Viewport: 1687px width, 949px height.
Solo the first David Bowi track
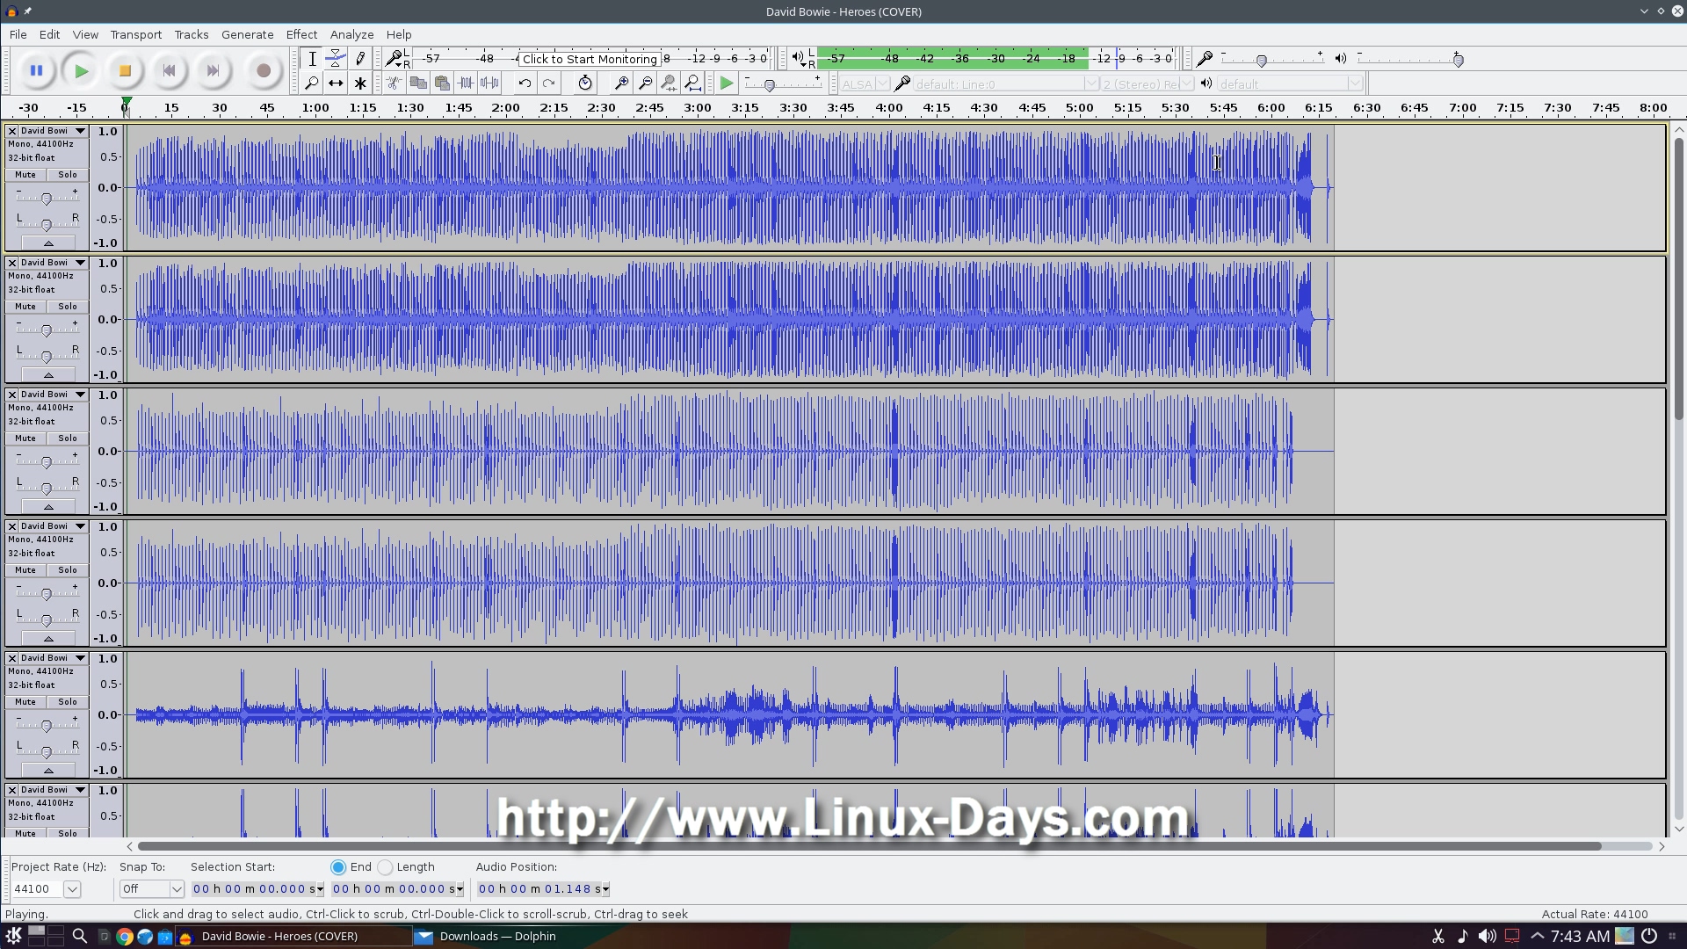[68, 175]
